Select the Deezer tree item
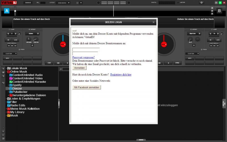The width and height of the screenshot is (227, 142). click(x=32, y=89)
